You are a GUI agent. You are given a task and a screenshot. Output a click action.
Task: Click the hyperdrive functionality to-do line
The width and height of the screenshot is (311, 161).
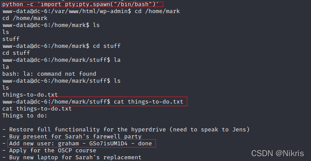pyautogui.click(x=126, y=130)
